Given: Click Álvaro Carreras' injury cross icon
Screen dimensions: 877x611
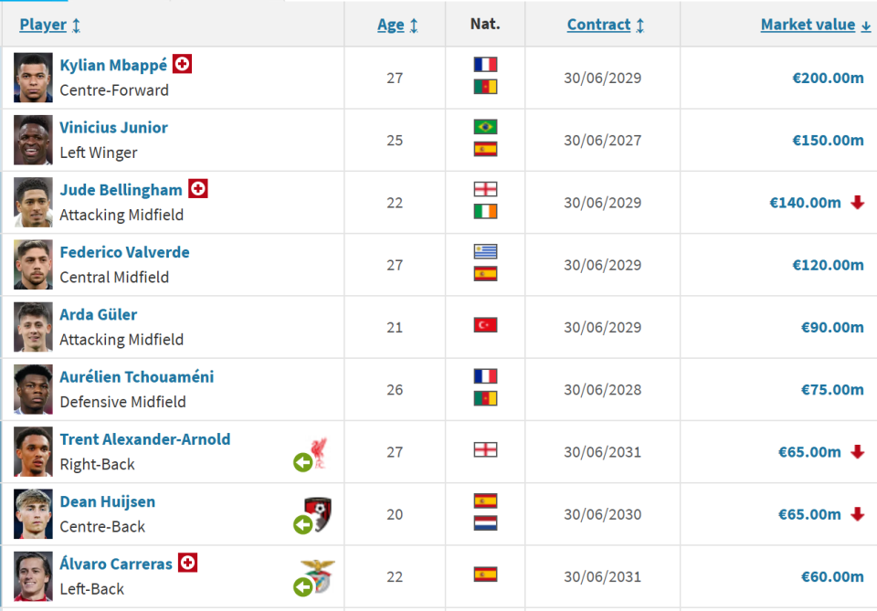Looking at the screenshot, I should coord(187,563).
